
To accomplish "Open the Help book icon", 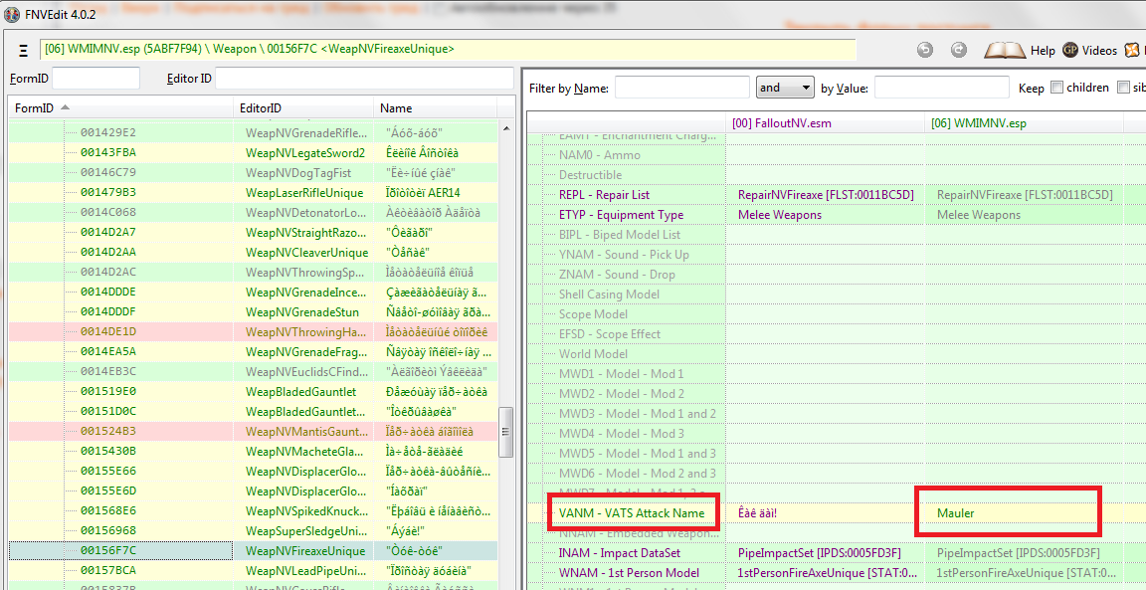I will click(1005, 50).
